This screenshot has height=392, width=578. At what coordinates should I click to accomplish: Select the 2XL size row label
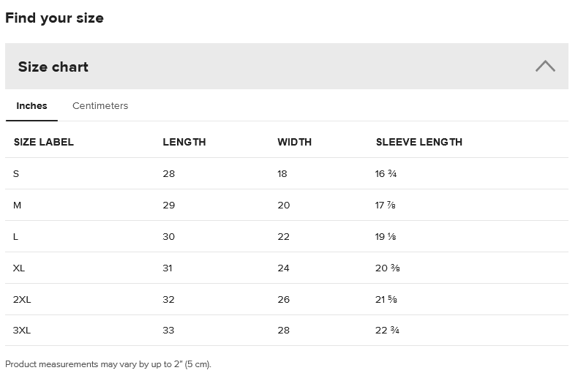point(22,300)
